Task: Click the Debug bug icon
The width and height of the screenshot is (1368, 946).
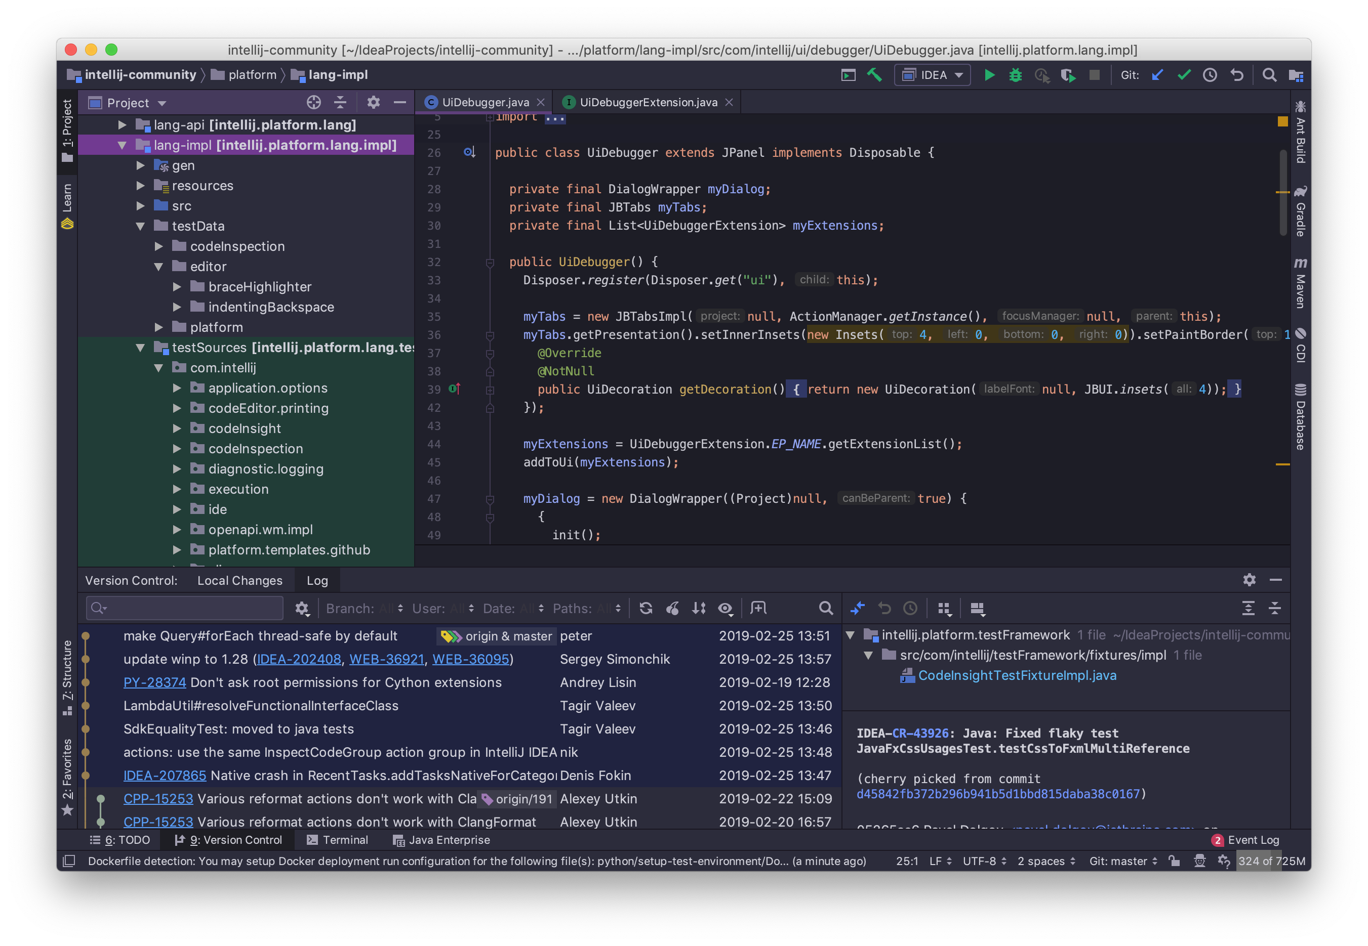Action: tap(1015, 75)
